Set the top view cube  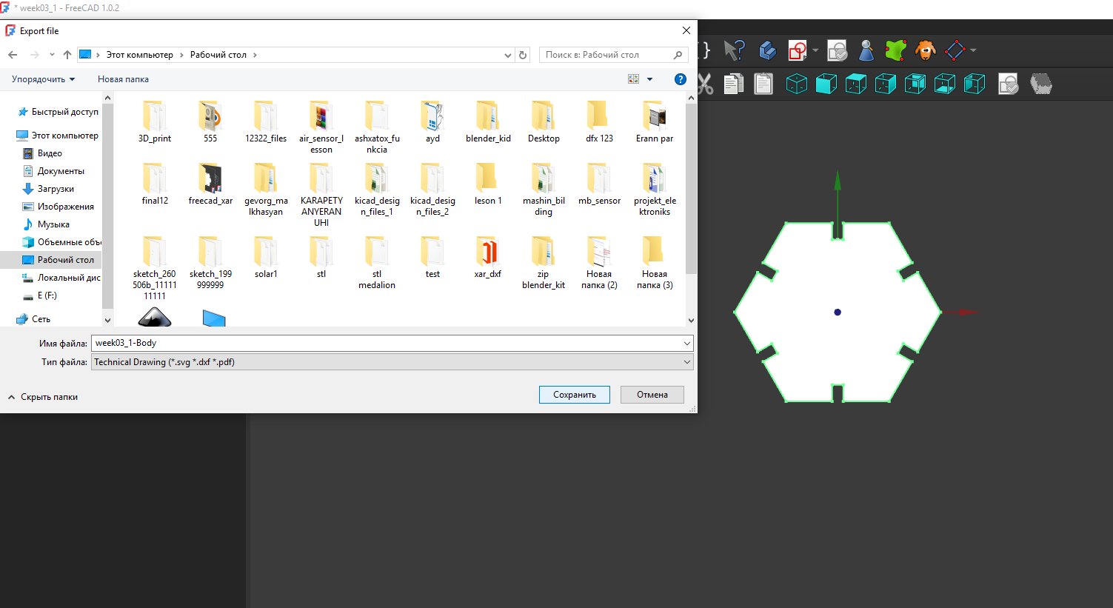(x=856, y=84)
